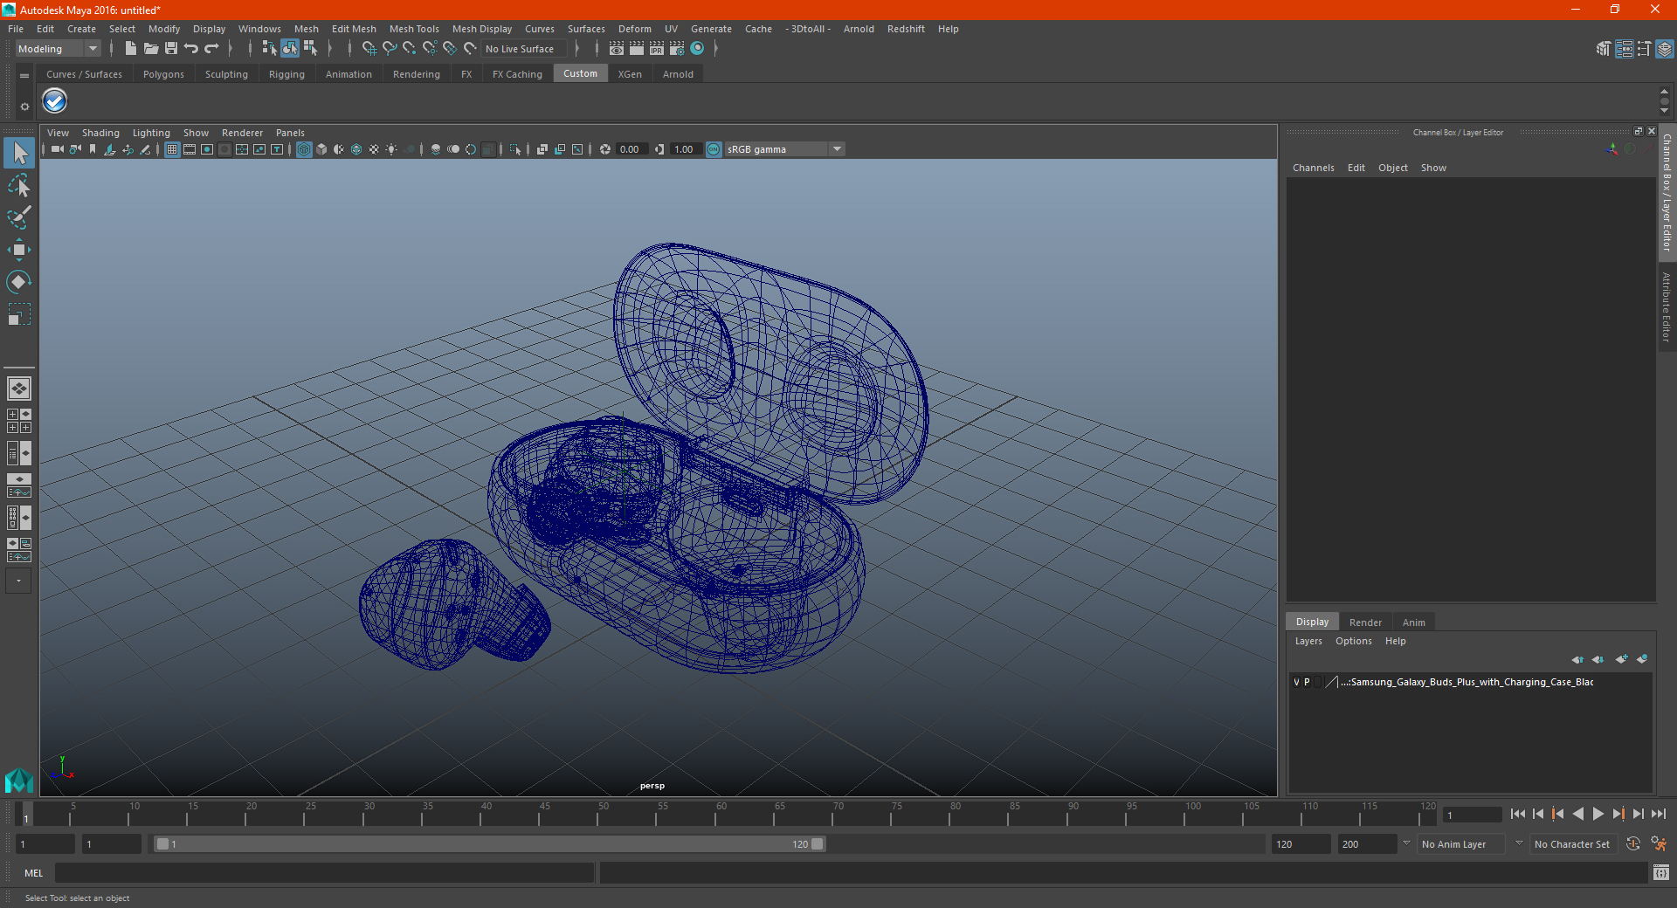This screenshot has width=1677, height=908.
Task: Switch to the Render layer tab
Action: (x=1365, y=623)
